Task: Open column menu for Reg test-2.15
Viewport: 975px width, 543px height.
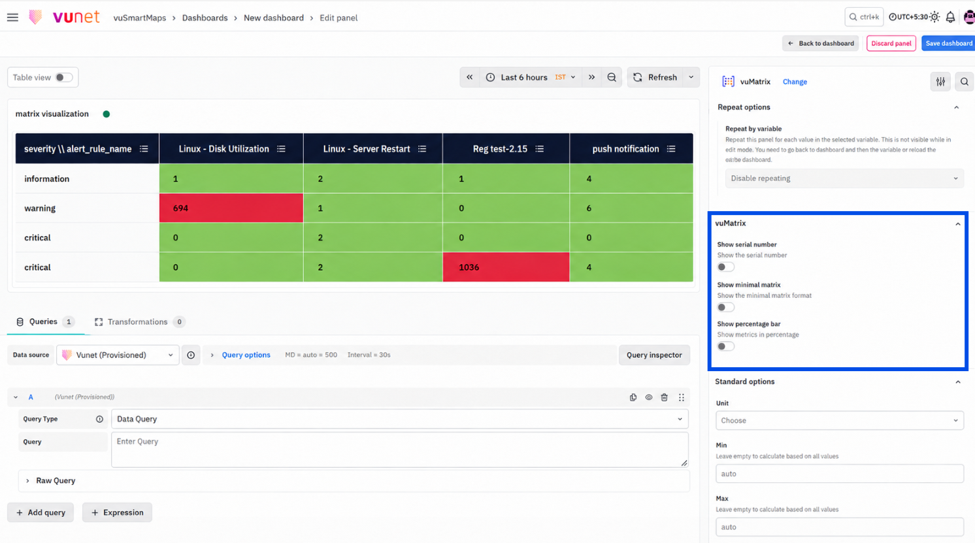Action: [540, 149]
